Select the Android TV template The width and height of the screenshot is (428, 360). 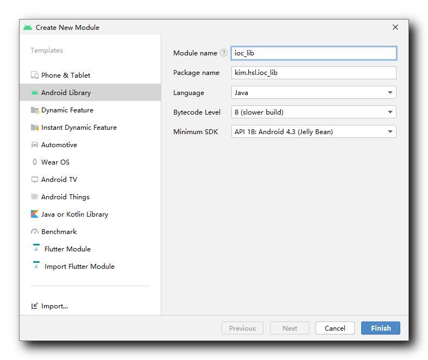90,180
